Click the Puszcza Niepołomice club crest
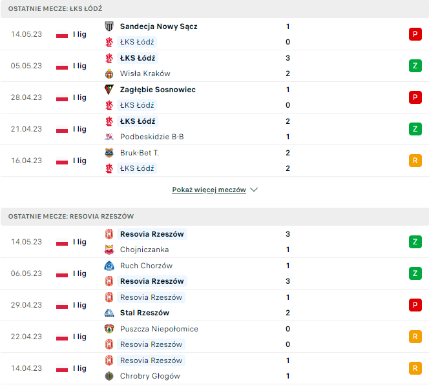429x385 pixels. pyautogui.click(x=109, y=329)
